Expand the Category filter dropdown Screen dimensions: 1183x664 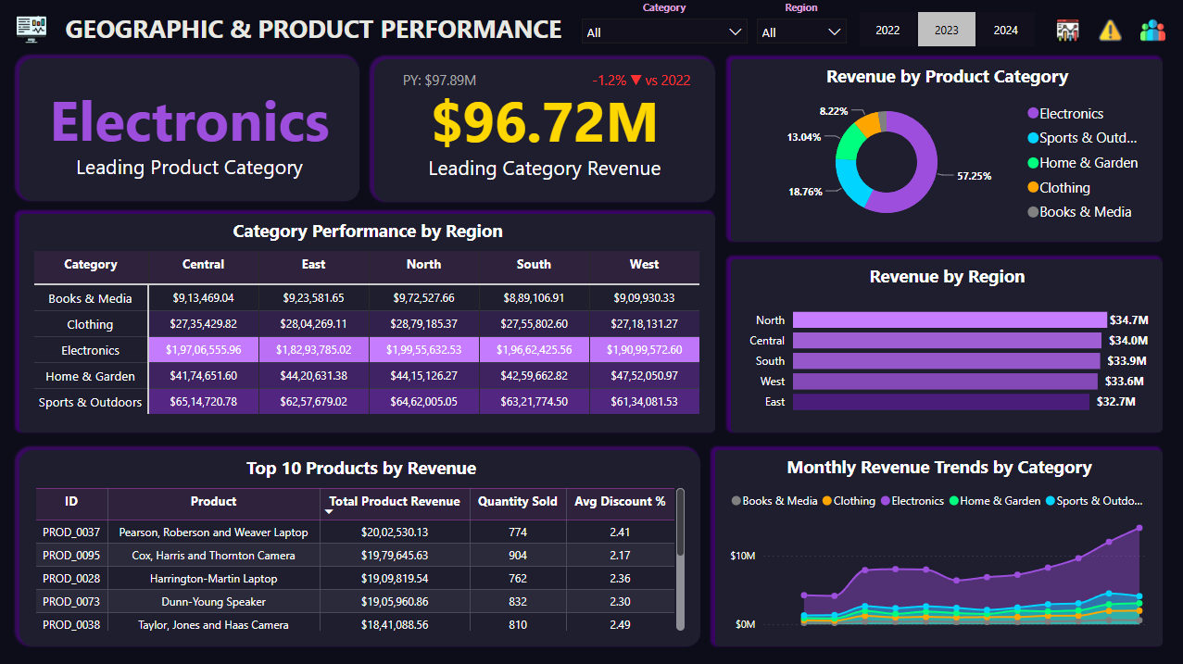663,32
